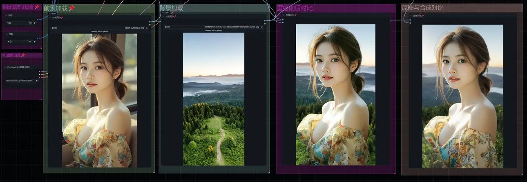This screenshot has width=527, height=182.
Task: Collapse the background 加载图像 node dot
Action: (x=163, y=16)
